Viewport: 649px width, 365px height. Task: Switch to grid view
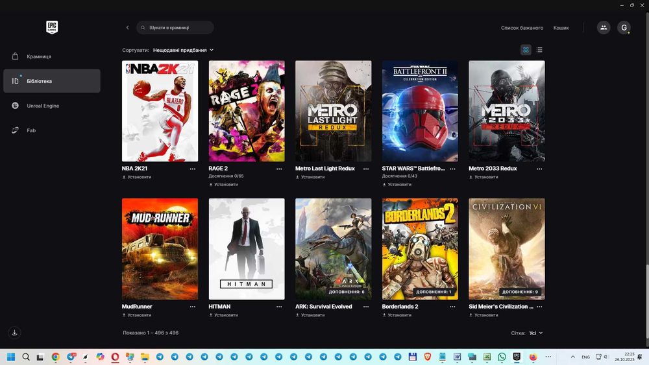526,50
